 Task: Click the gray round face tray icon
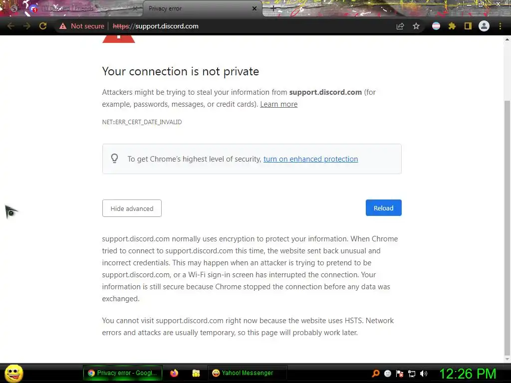pyautogui.click(x=387, y=374)
